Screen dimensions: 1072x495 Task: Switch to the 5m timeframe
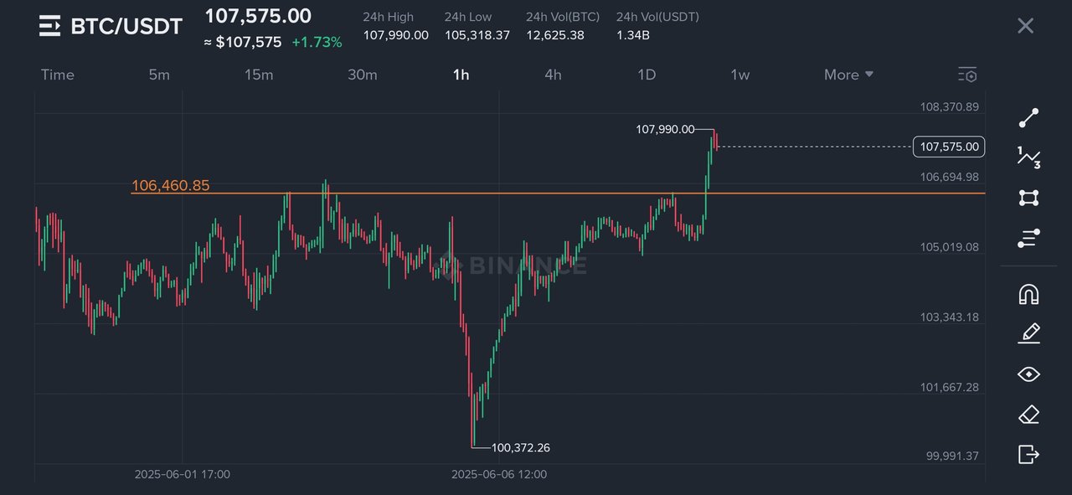pyautogui.click(x=159, y=75)
